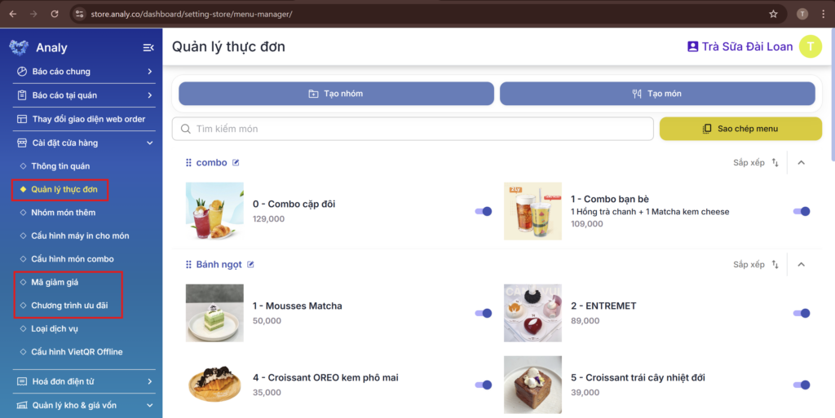The height and width of the screenshot is (418, 835).
Task: Click the Sao chép menu button
Action: tap(740, 129)
